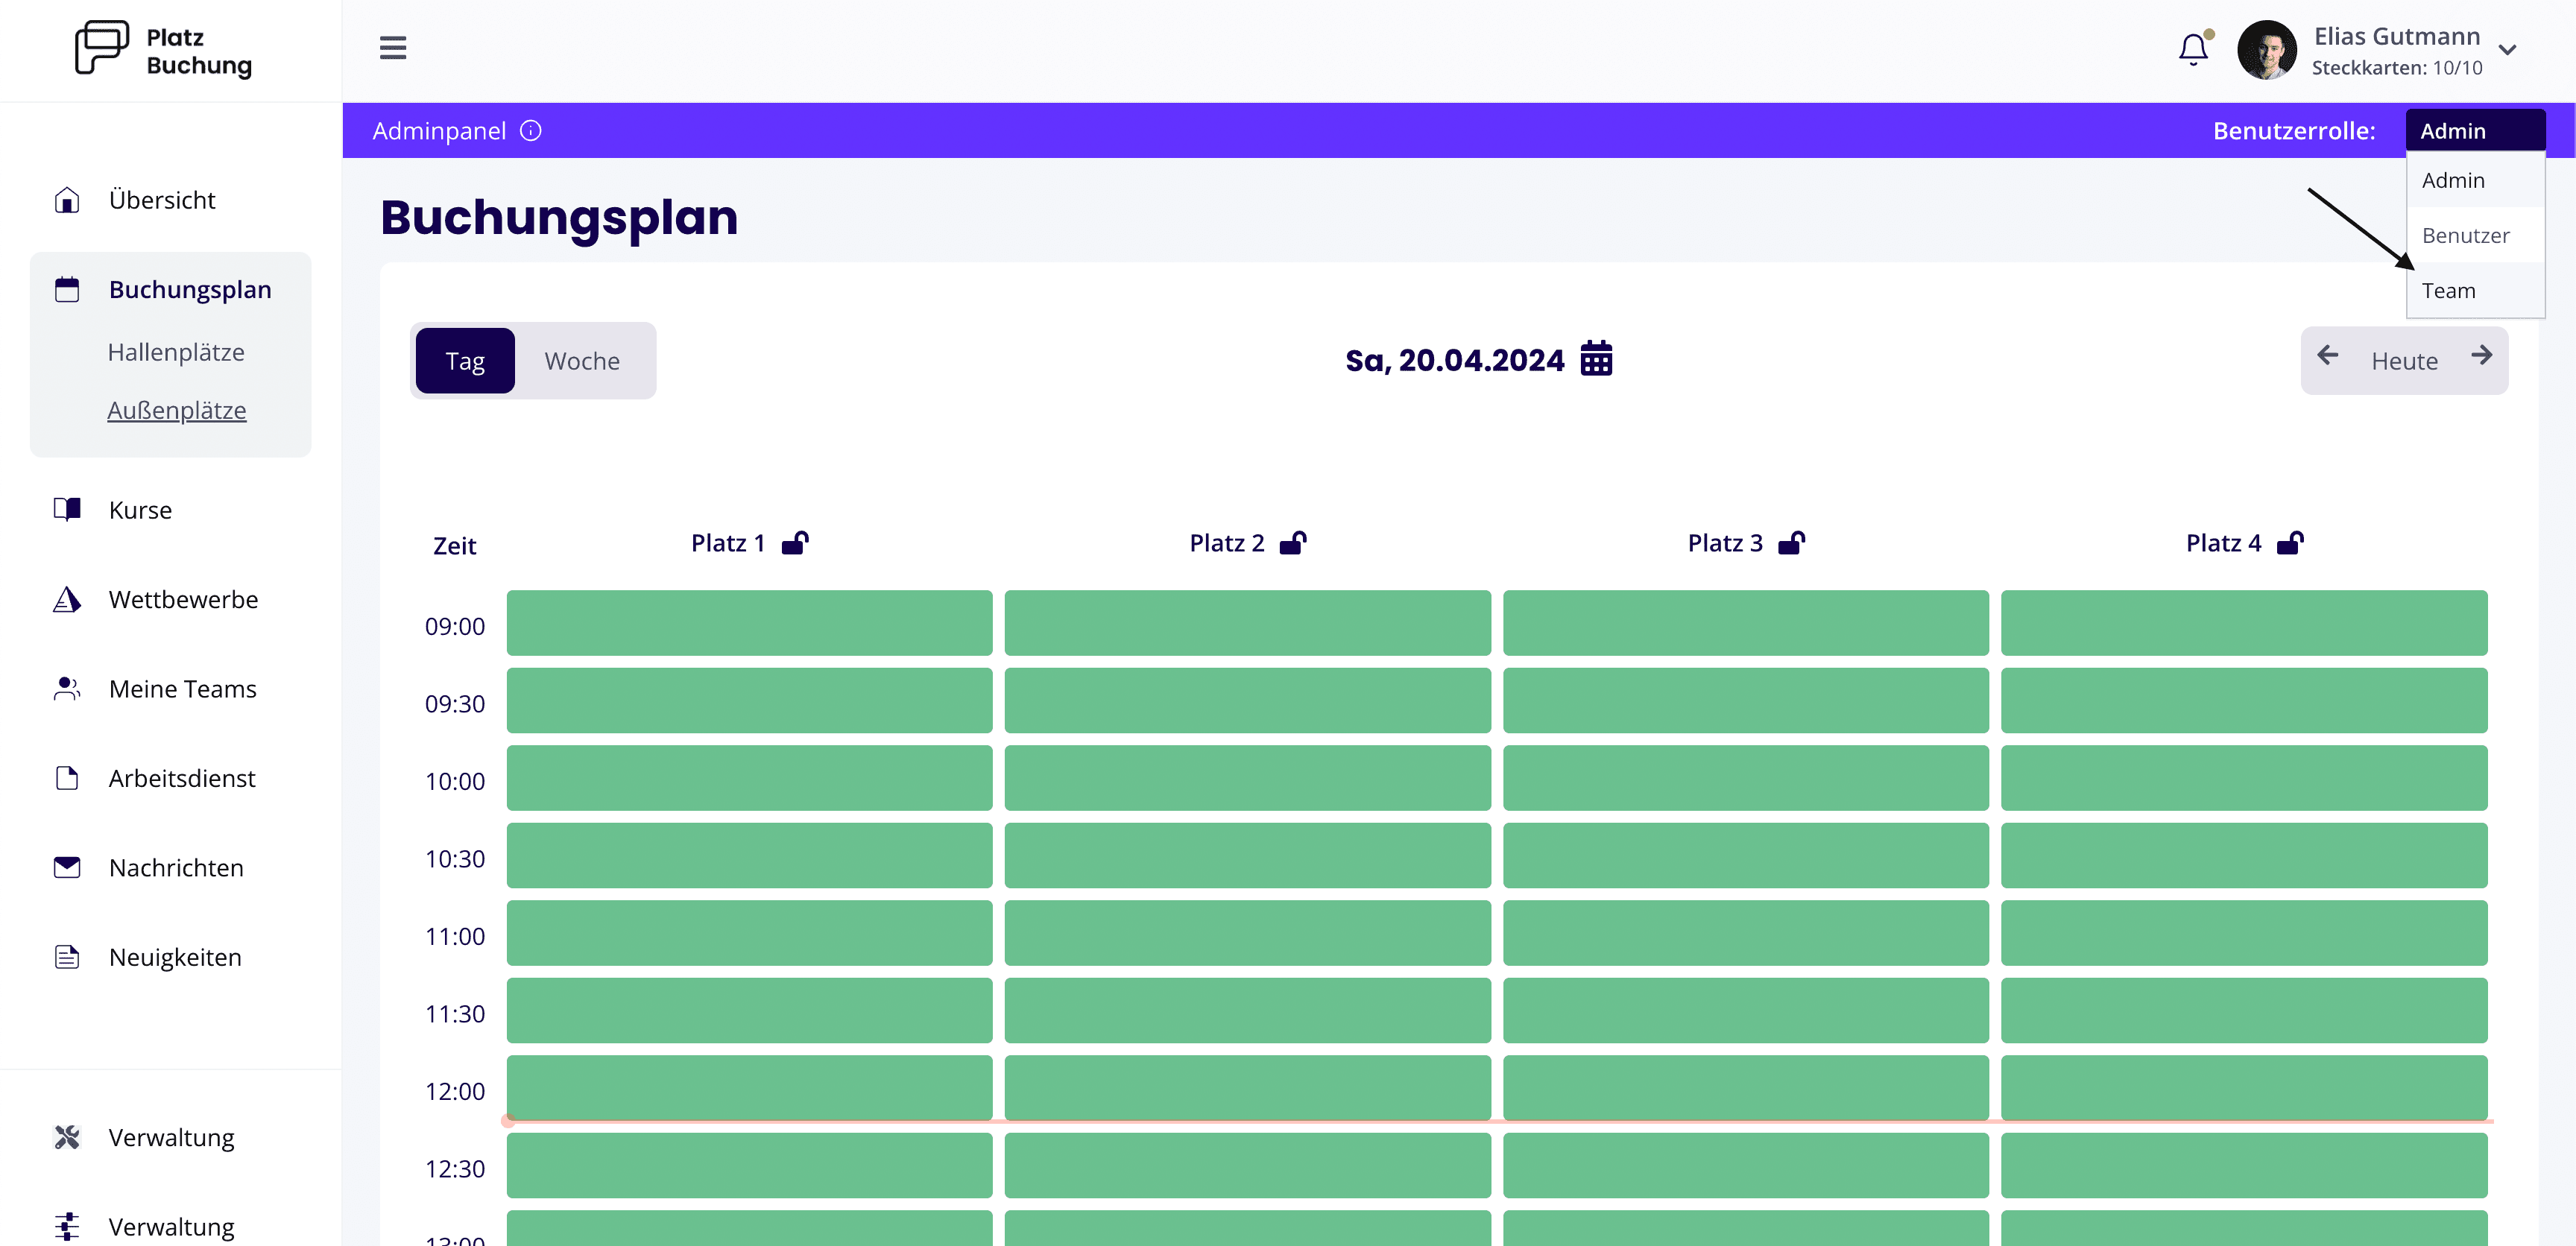Click the Buchungsplan calendar icon

67,289
